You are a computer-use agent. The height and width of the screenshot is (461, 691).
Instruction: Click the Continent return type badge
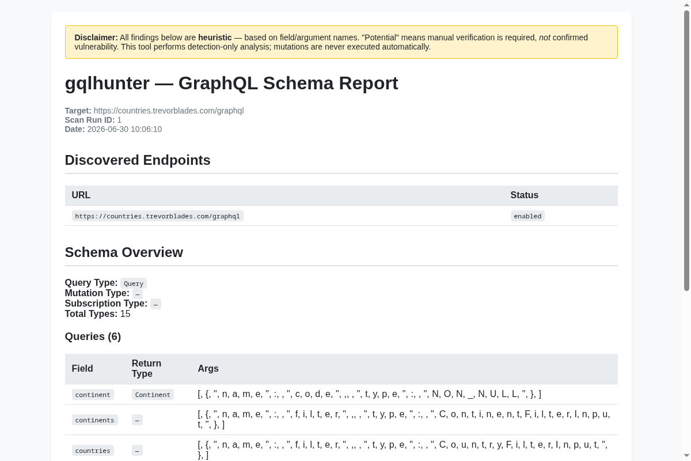[153, 395]
